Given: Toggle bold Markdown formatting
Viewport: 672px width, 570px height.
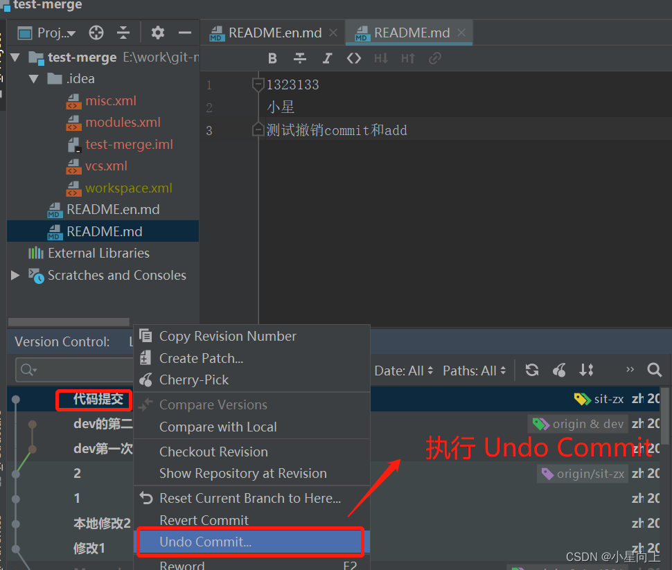Looking at the screenshot, I should coord(272,58).
